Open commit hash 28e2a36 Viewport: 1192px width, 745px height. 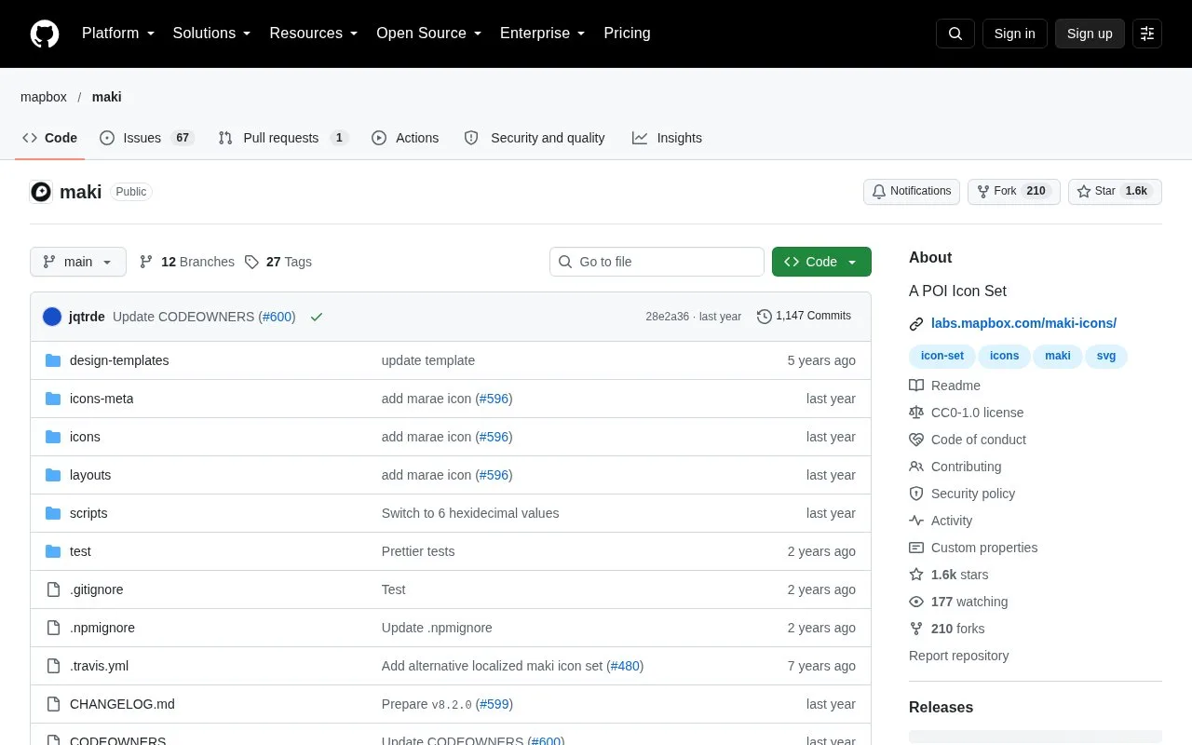click(668, 317)
